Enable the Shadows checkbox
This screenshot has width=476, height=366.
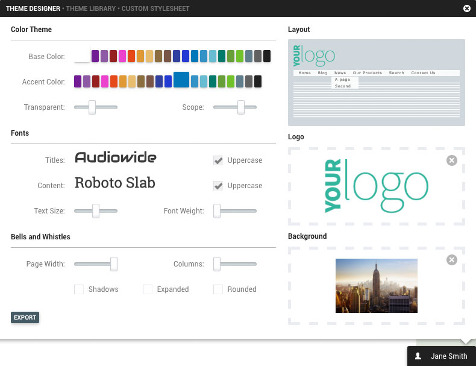point(79,289)
